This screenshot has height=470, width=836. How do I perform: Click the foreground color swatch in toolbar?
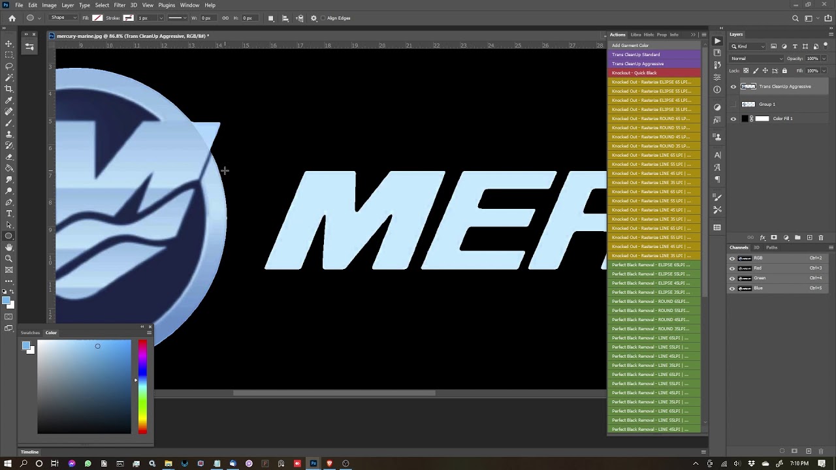point(6,301)
